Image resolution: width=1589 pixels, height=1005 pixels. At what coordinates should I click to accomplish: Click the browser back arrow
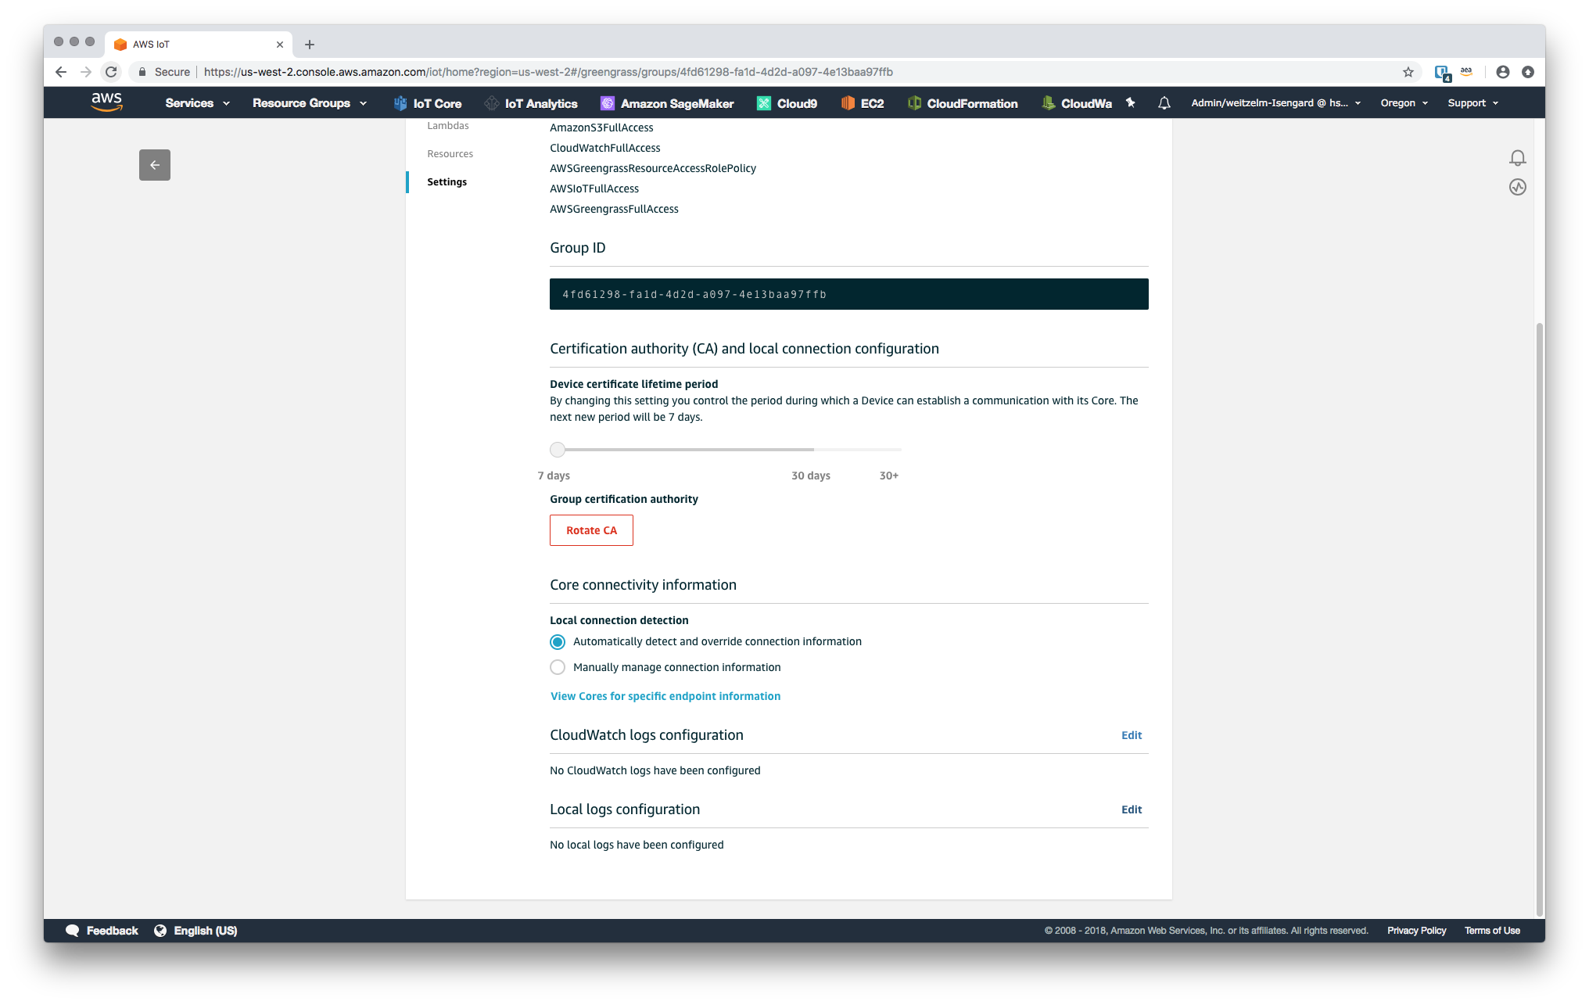tap(61, 72)
